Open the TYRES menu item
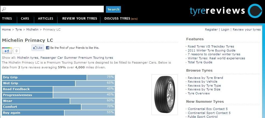Screen dimensions: 265x118 [x=7, y=19]
